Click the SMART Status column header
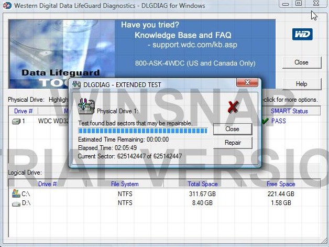Screen dimensions: 329x247 (289, 111)
